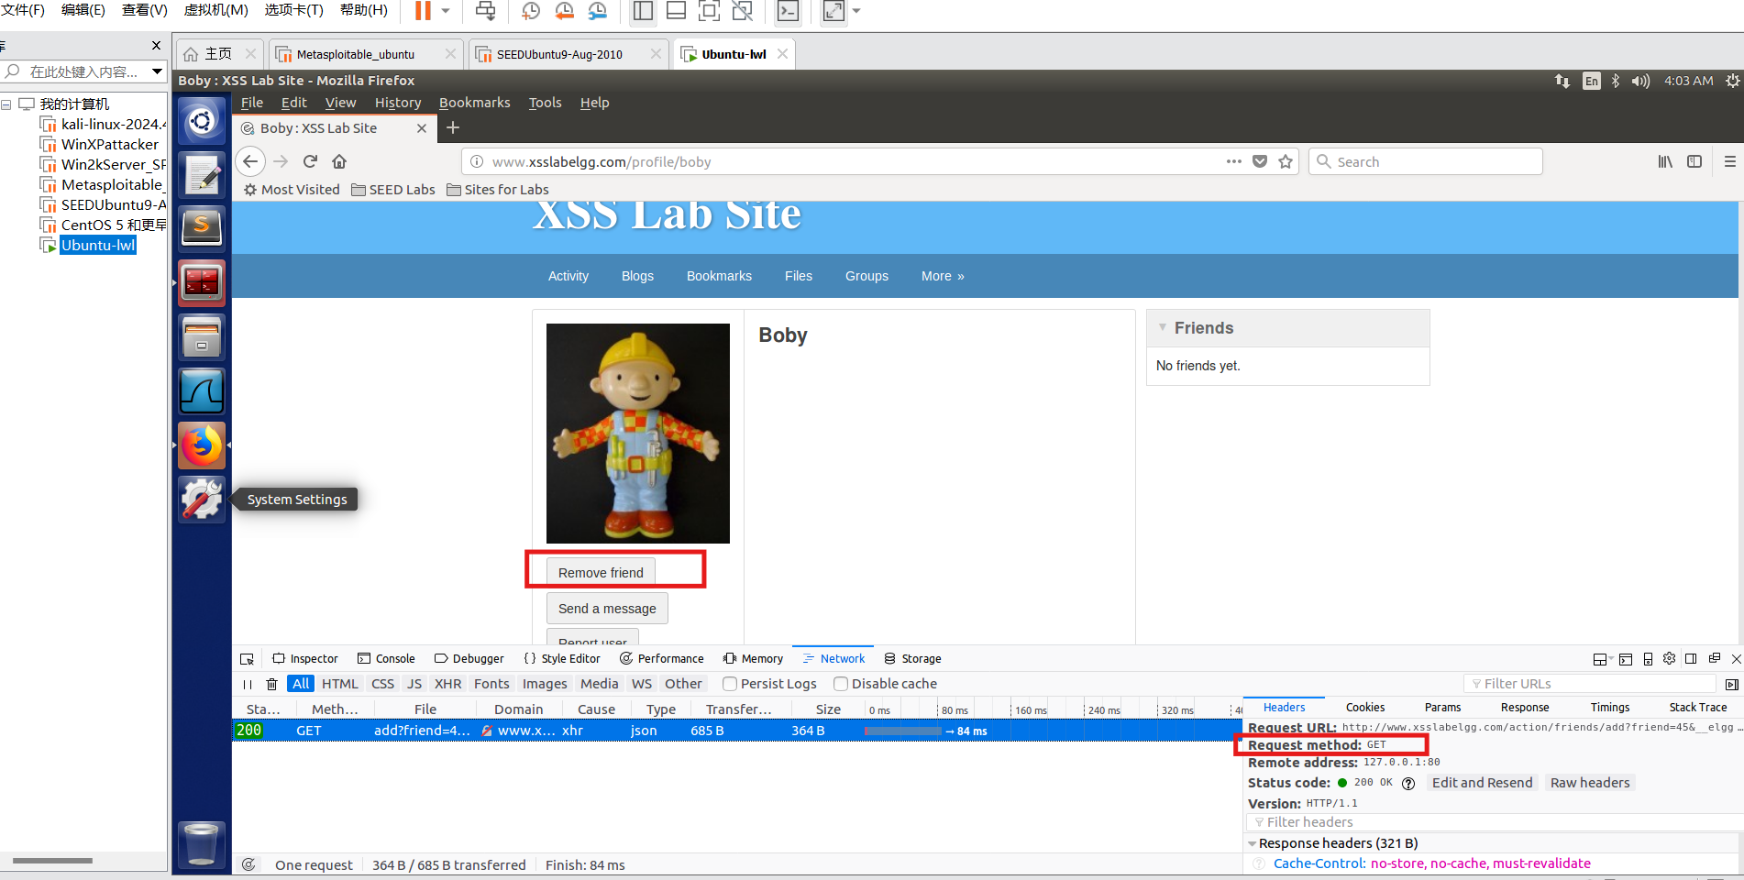
Task: Open SEED Labs bookmarks folder
Action: click(x=393, y=190)
